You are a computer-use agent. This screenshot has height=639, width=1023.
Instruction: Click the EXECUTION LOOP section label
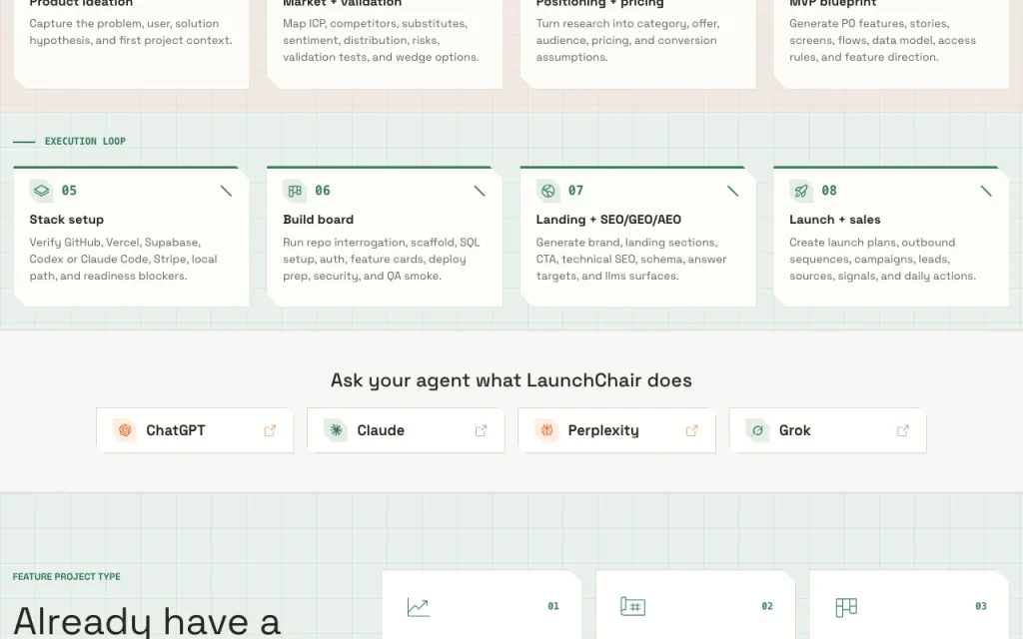85,141
